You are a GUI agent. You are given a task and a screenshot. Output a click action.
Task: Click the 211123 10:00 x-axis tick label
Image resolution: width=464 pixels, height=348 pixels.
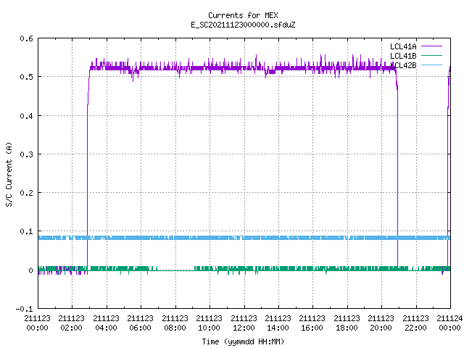click(x=210, y=323)
